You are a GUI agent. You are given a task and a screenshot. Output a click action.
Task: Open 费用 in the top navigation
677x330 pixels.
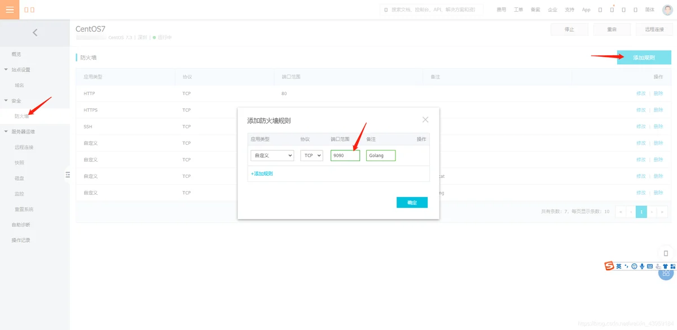[x=501, y=10]
